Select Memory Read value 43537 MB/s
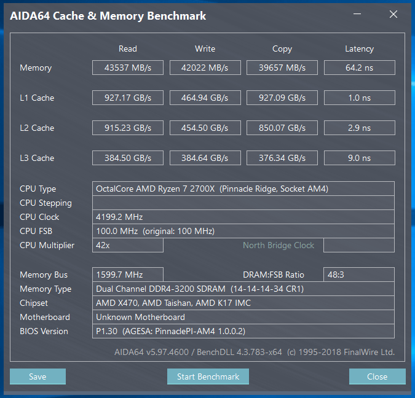This screenshot has height=398, width=415. point(128,68)
